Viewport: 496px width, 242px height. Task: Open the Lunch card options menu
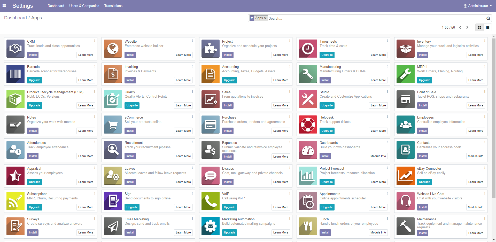[387, 218]
